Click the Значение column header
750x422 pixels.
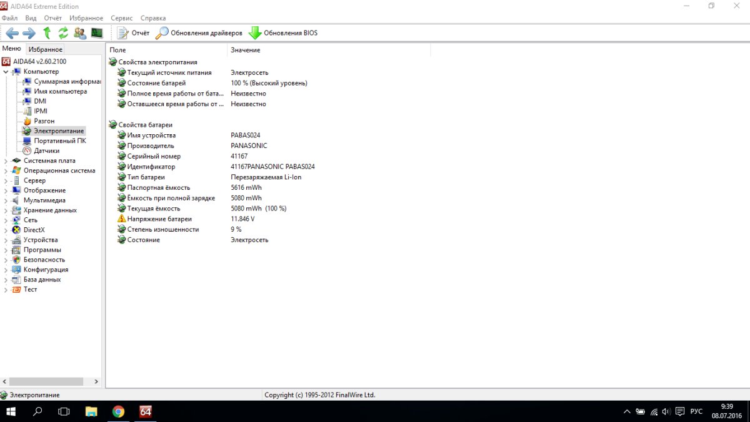tap(329, 50)
